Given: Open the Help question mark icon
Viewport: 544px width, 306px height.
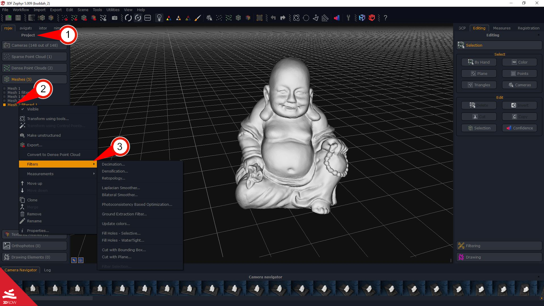Looking at the screenshot, I should pyautogui.click(x=386, y=18).
